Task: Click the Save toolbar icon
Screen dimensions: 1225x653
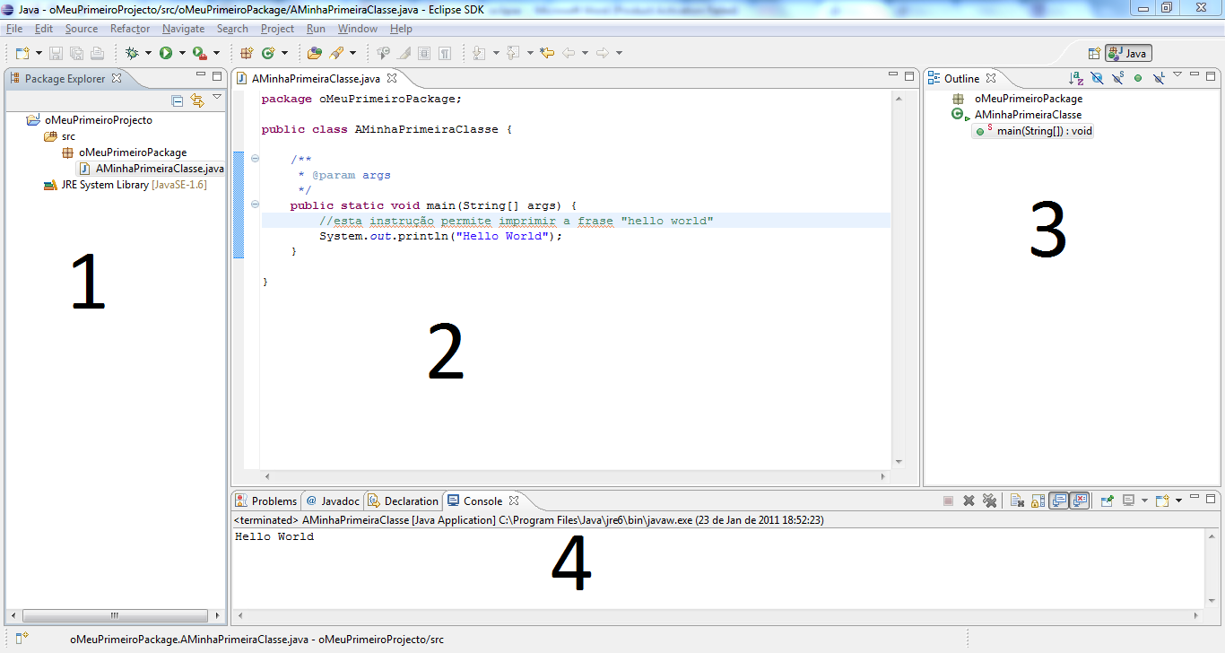Action: coord(56,53)
